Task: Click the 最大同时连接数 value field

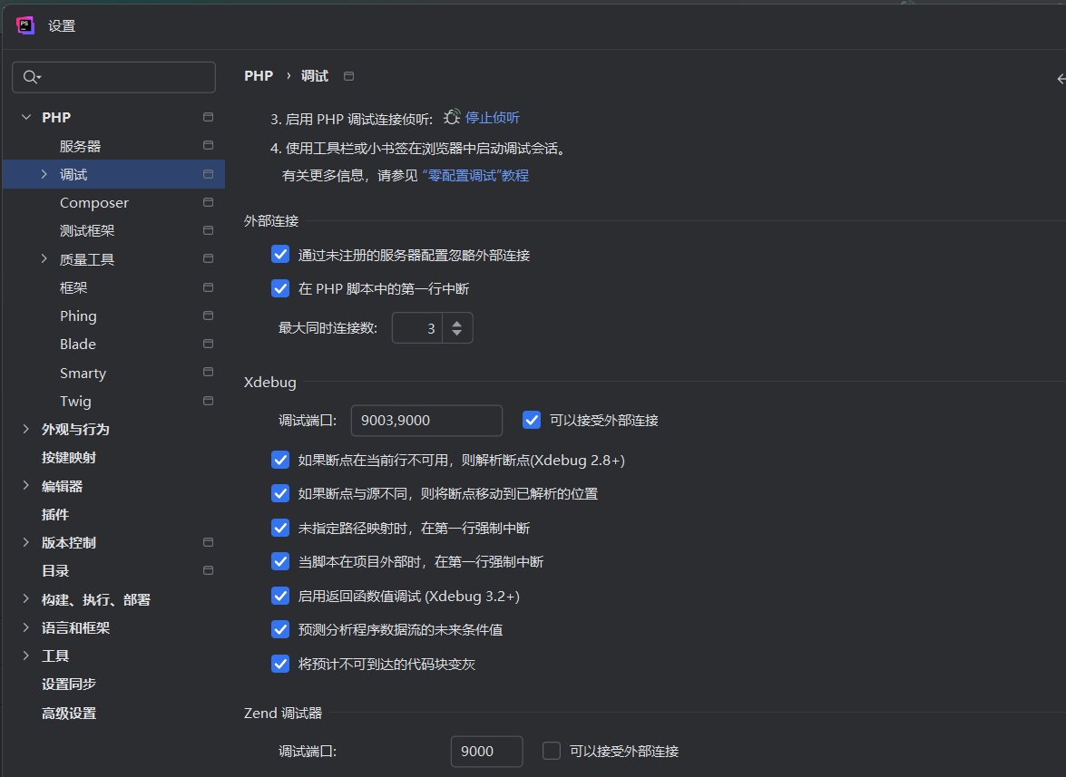Action: tap(417, 328)
